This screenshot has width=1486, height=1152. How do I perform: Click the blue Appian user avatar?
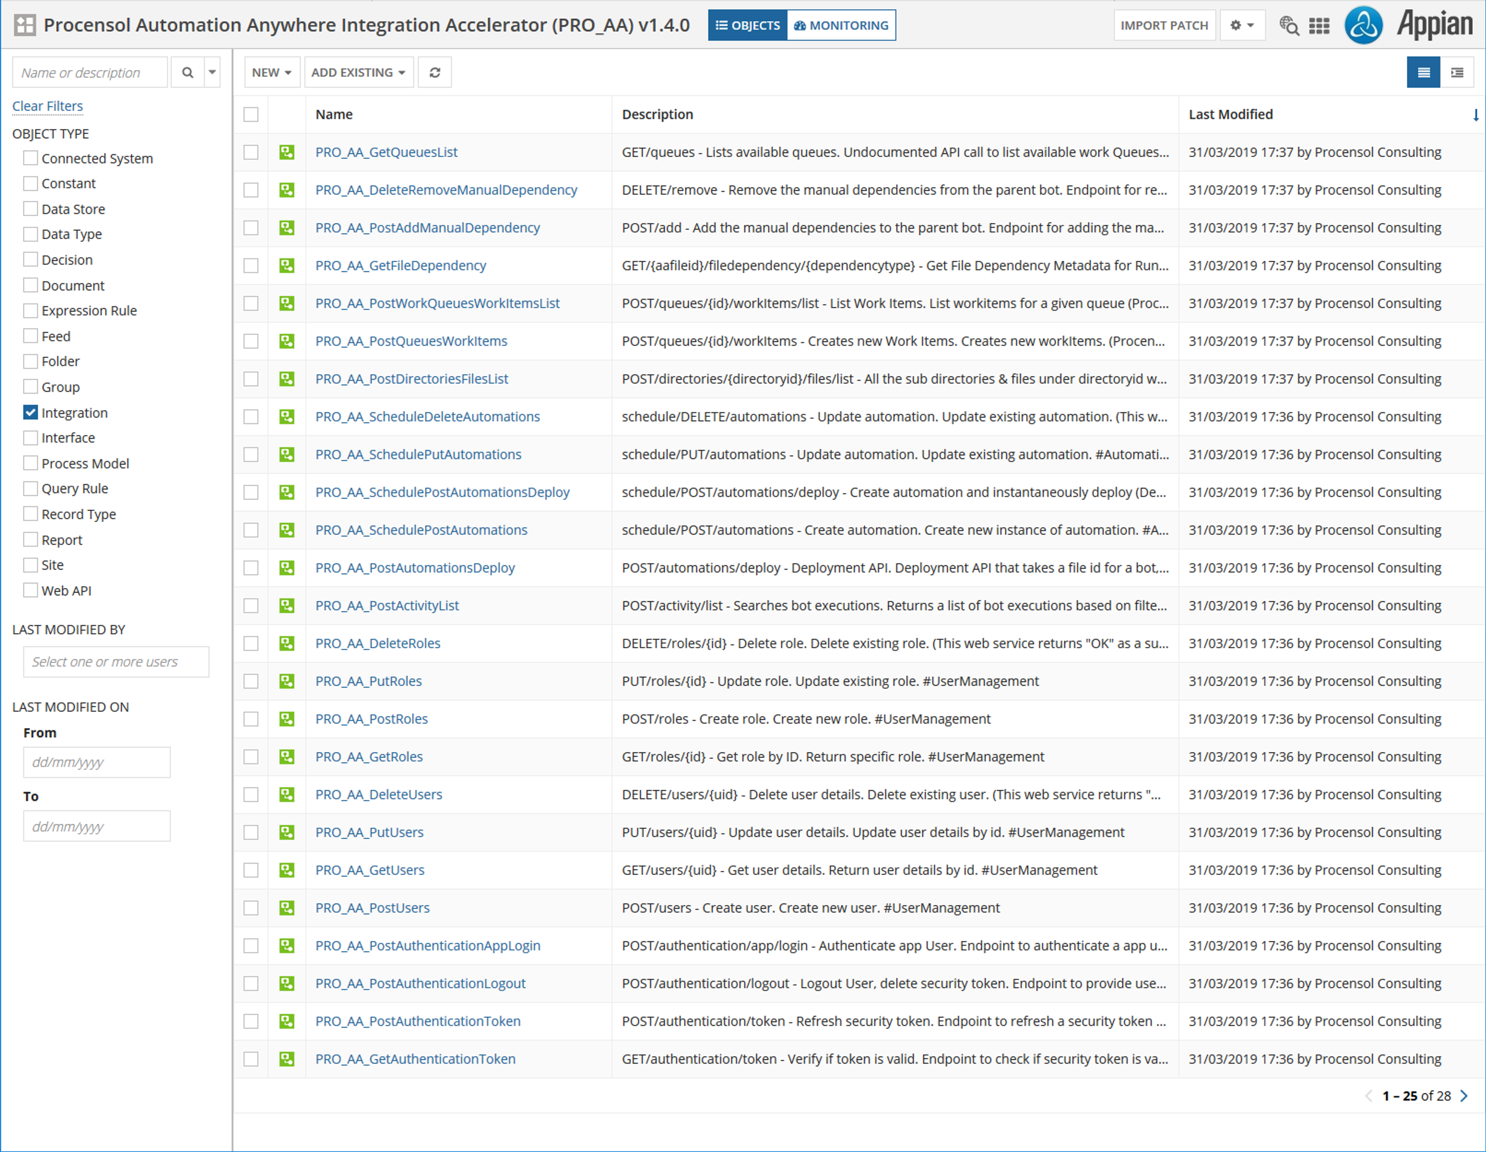[1364, 25]
